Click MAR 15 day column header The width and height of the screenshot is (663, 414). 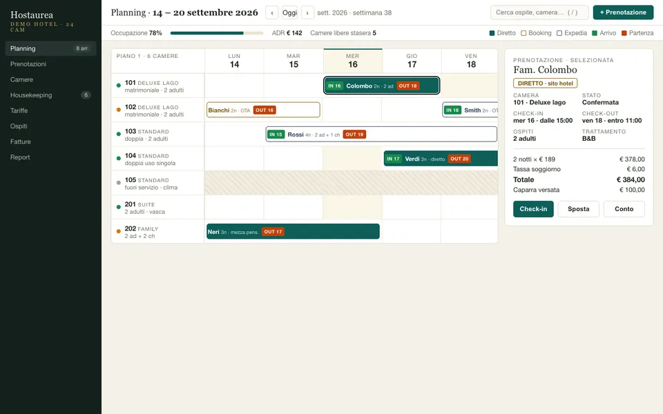294,61
